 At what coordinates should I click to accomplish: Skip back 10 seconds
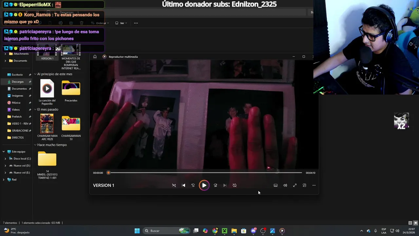[193, 186]
